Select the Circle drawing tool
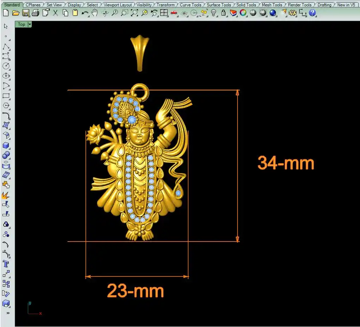 6,66
